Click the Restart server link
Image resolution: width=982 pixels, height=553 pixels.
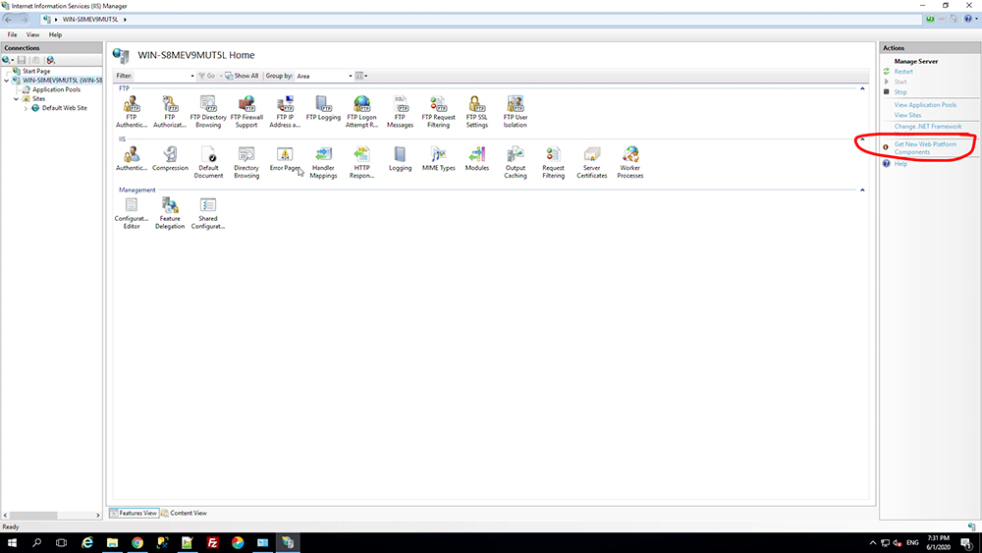point(903,72)
